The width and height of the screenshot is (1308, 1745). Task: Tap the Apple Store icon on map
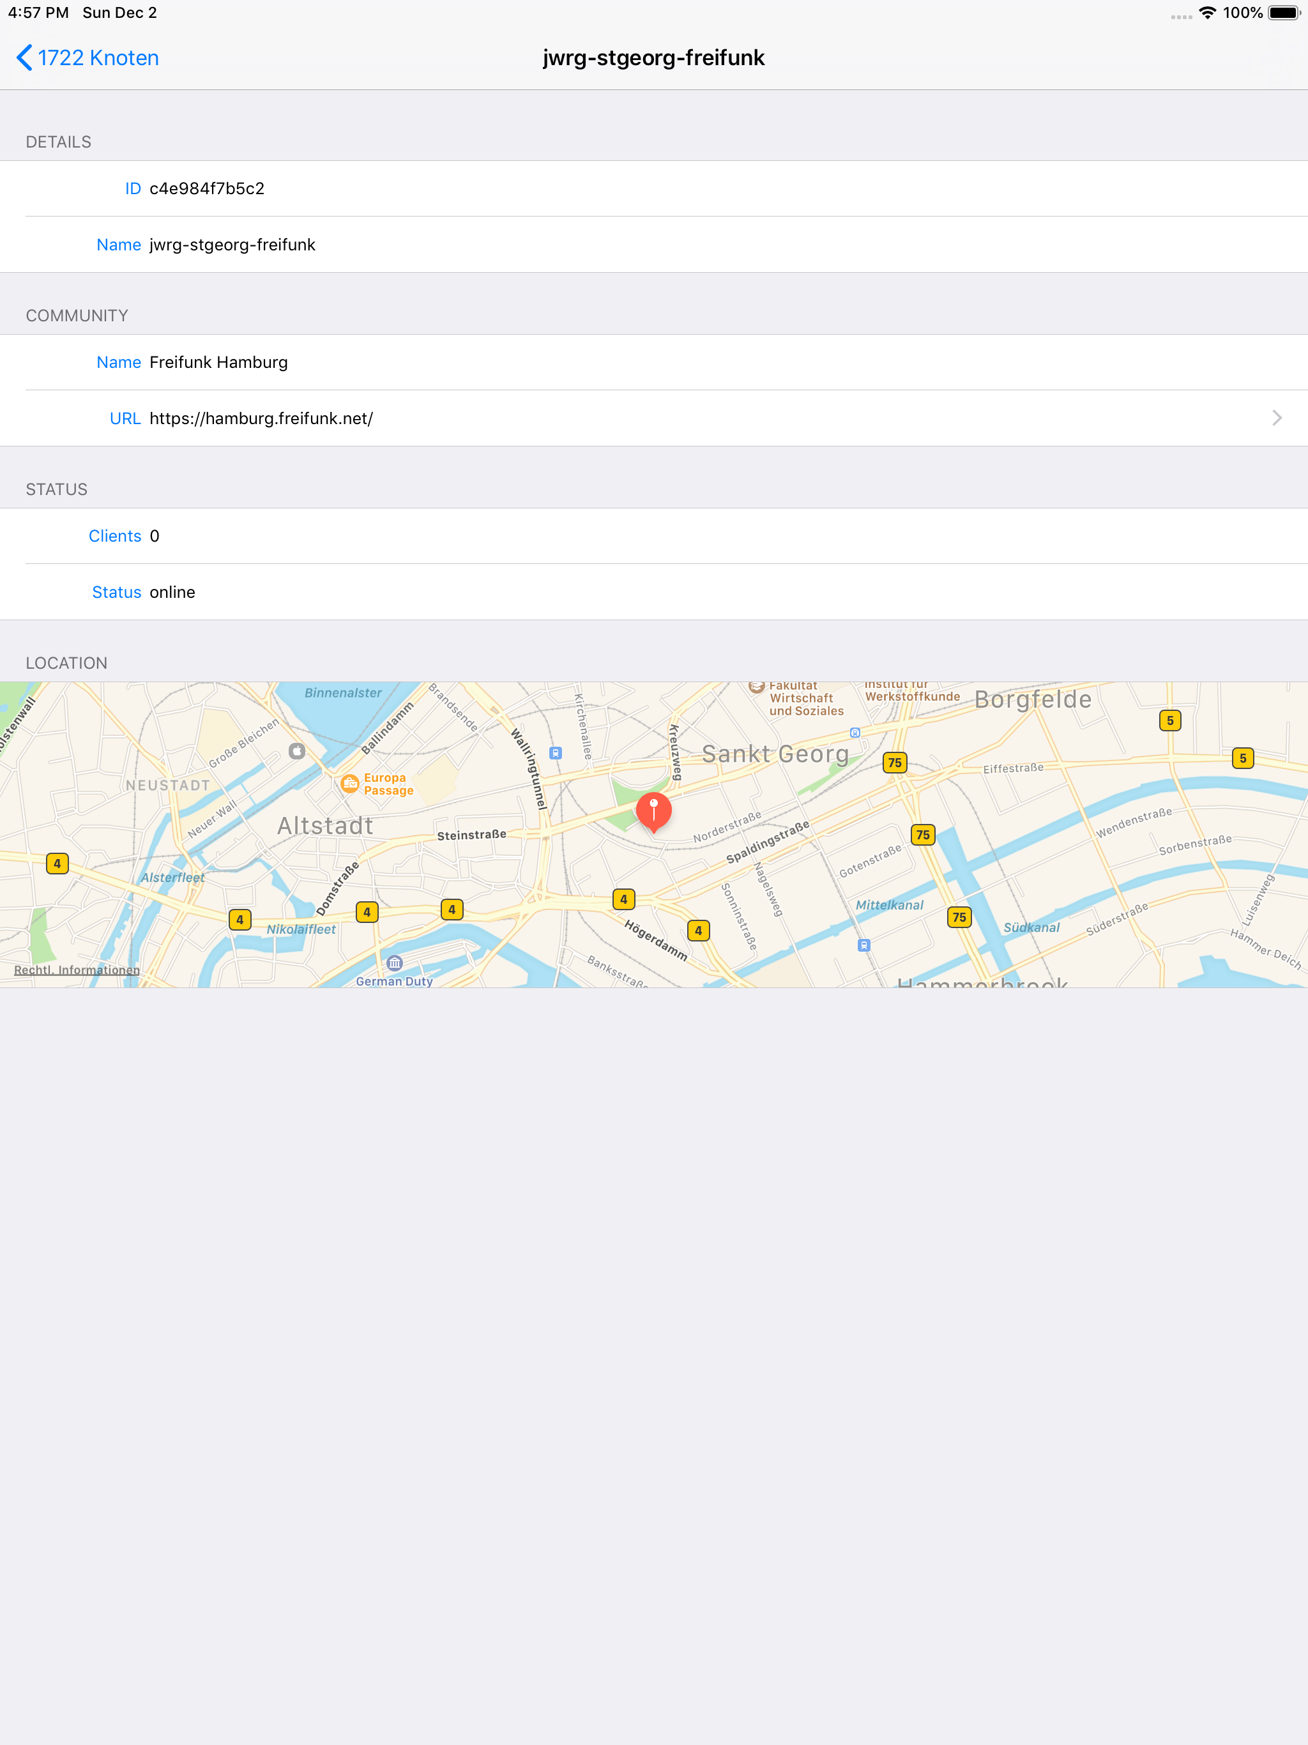pos(296,751)
